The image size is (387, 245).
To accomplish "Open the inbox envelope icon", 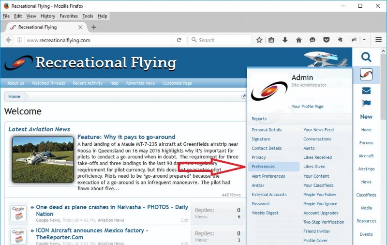I will [366, 91].
